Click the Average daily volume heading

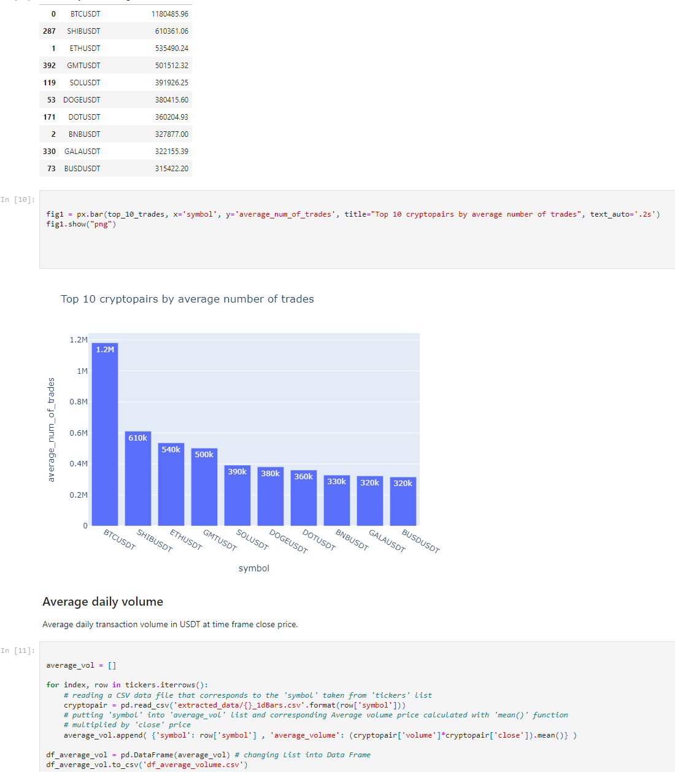[x=102, y=602]
